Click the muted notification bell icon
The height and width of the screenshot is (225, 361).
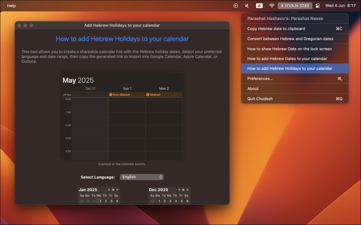(247, 6)
